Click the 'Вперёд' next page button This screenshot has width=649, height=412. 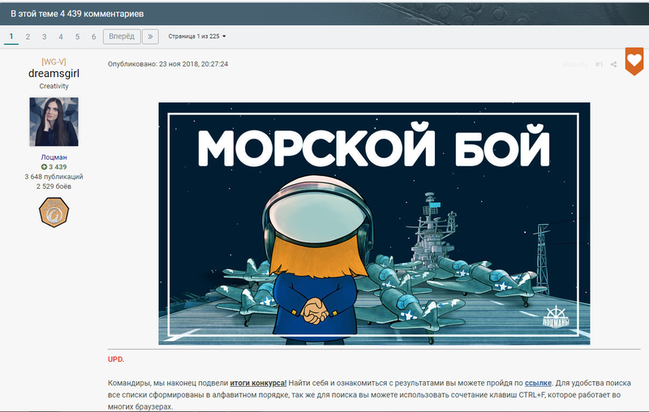(122, 36)
